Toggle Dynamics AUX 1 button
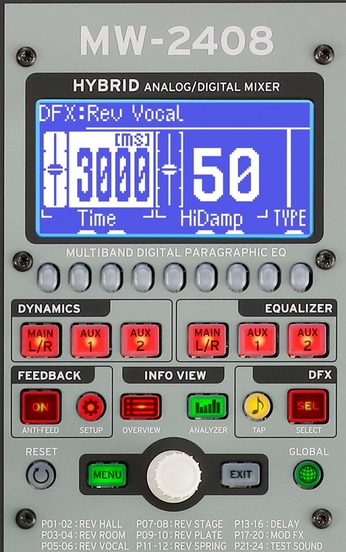 (x=90, y=340)
